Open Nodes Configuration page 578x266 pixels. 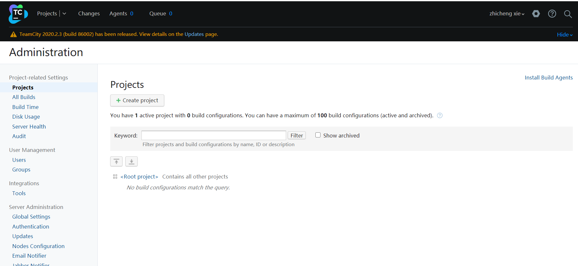(38, 246)
